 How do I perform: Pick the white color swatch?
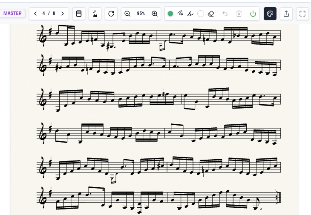pos(201,14)
